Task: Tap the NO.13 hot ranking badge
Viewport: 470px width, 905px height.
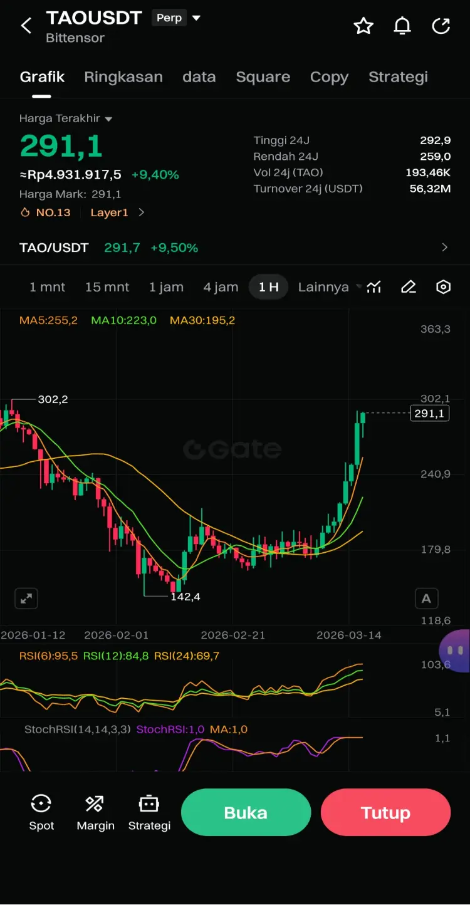Action: pos(46,212)
